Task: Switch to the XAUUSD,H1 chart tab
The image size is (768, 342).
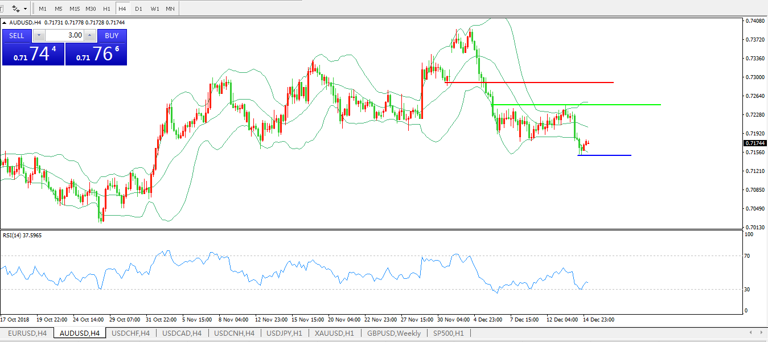Action: coord(334,333)
